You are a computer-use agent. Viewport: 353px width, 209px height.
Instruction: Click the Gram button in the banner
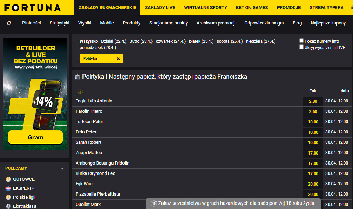tap(35, 137)
